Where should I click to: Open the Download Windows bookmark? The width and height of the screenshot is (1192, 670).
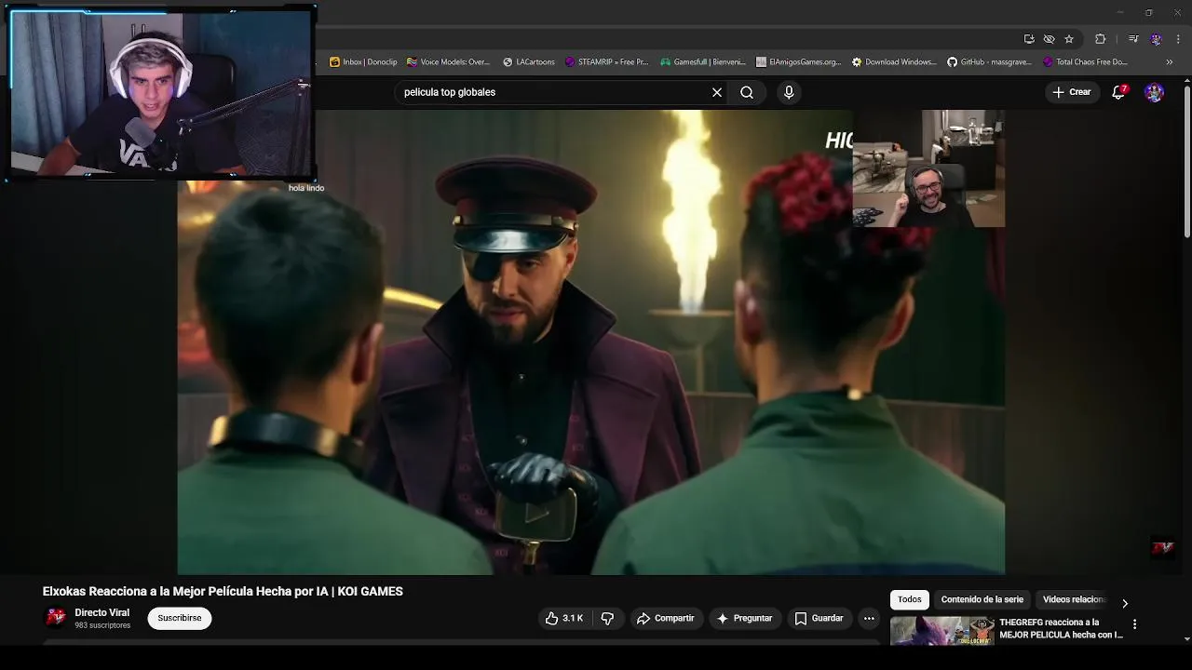(894, 62)
